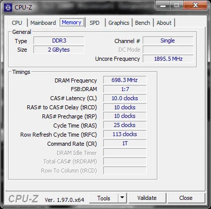
Task: Click the empty DRAM Idle Timer field
Action: [x=124, y=153]
